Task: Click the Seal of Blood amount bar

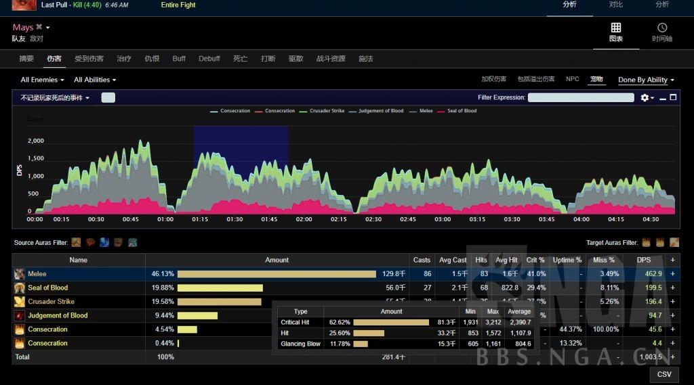Action: [x=220, y=288]
